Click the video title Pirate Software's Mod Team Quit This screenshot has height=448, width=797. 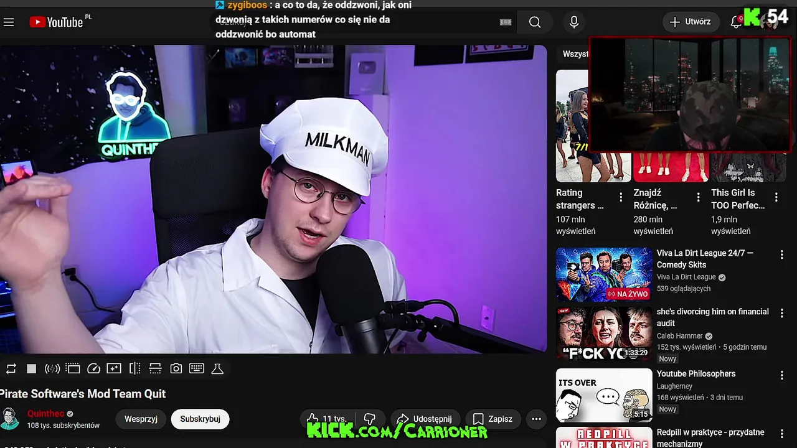coord(83,394)
